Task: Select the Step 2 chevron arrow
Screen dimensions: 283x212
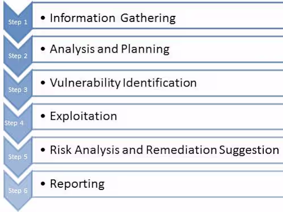Action: 18,56
